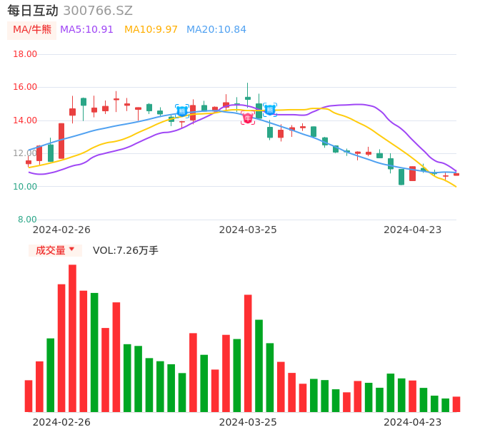
Task: Toggle the MA10 yellow line legend
Action: [151, 30]
